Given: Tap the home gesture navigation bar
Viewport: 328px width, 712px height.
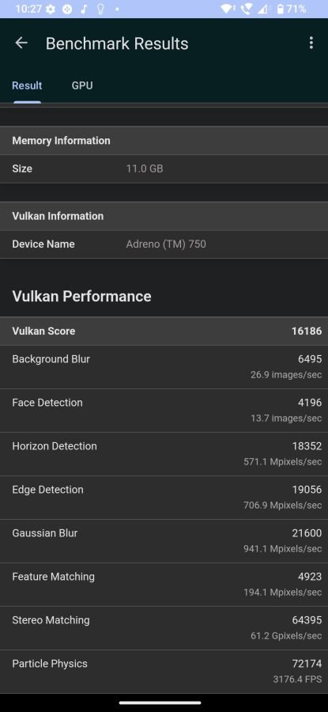Looking at the screenshot, I should pyautogui.click(x=160, y=703).
